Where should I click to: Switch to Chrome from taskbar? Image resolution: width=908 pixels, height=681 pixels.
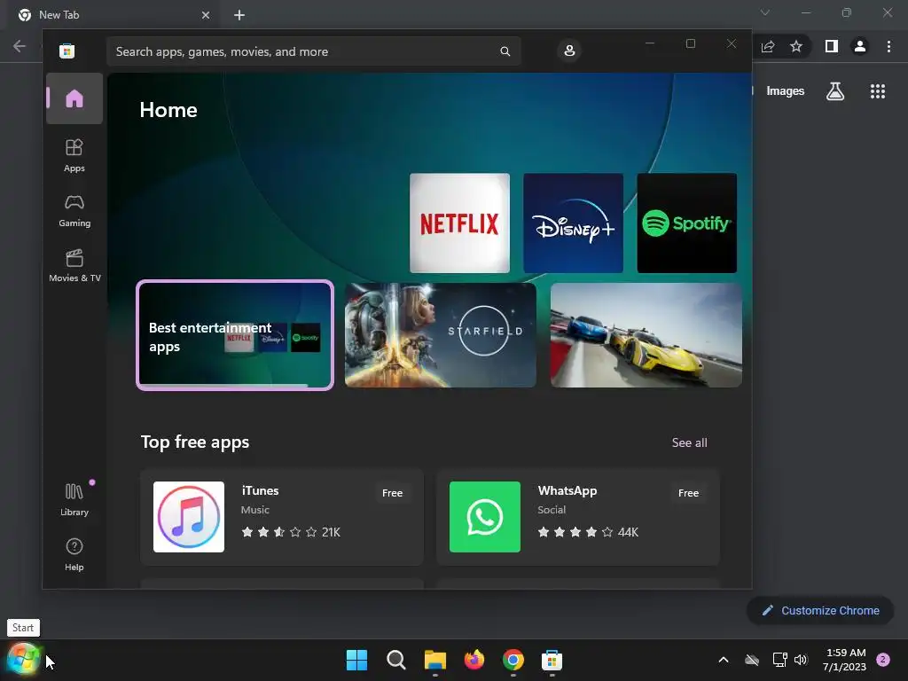pyautogui.click(x=513, y=660)
